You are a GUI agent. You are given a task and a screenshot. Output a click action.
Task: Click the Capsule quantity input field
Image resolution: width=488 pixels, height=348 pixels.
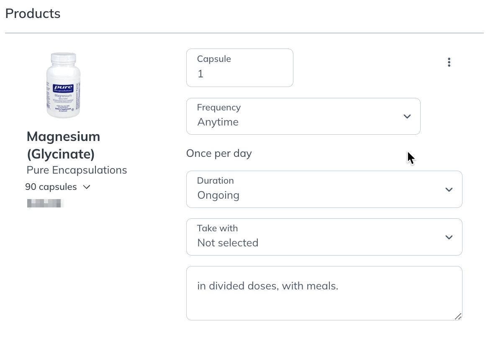tap(240, 68)
